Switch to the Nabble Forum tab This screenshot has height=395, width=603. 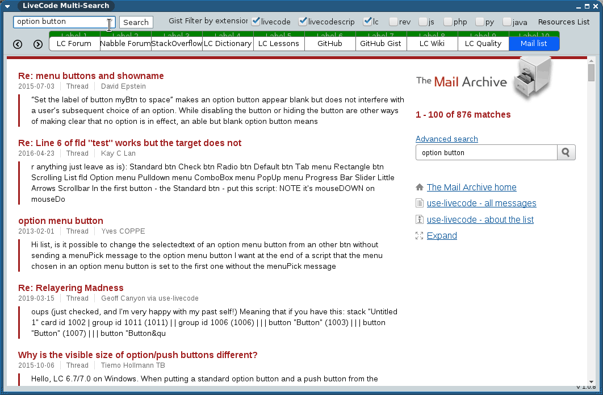(x=125, y=44)
